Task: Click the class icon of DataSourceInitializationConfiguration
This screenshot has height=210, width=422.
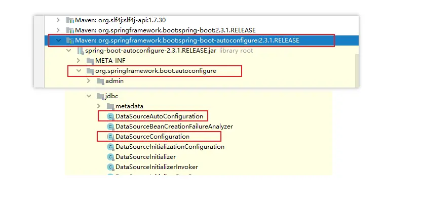Action: [x=110, y=147]
